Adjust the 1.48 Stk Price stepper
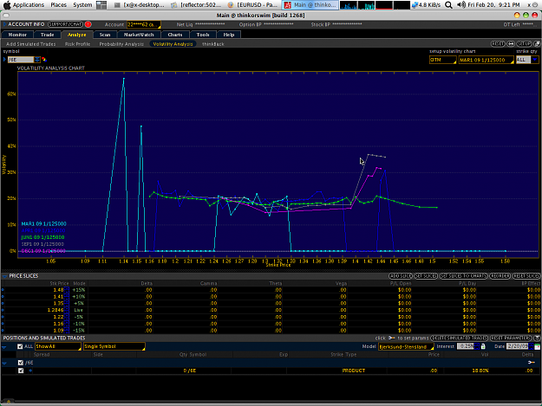Viewport: 542px width, 406px height. [67, 290]
